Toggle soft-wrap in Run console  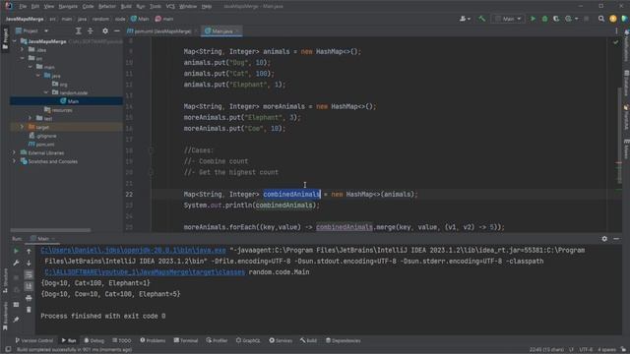pyautogui.click(x=29, y=275)
